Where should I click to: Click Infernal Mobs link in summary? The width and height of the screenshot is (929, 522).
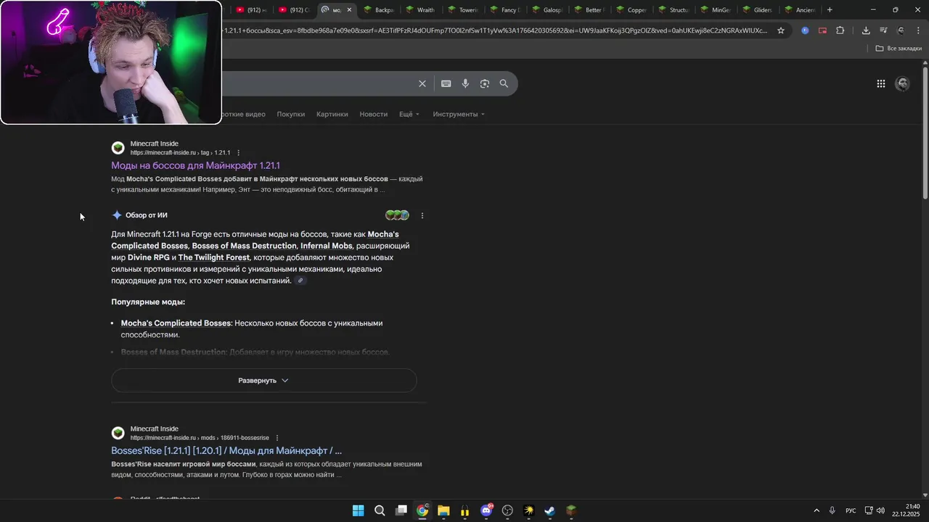327,246
